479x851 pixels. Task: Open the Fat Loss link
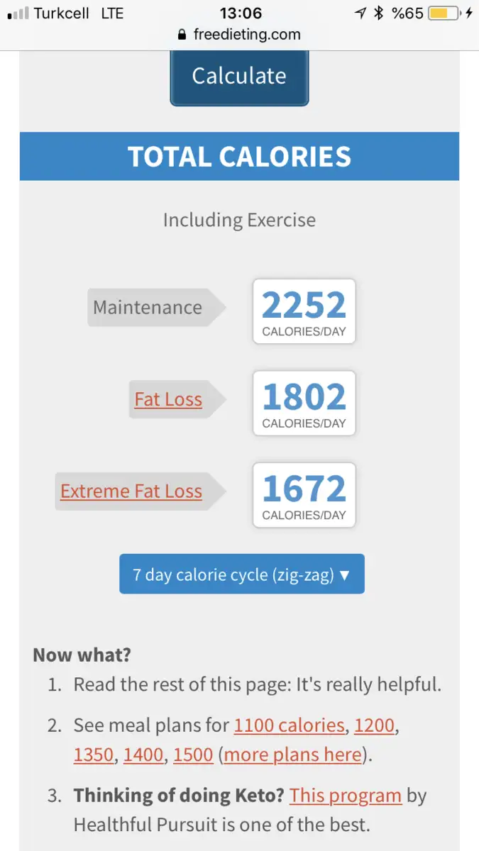click(x=168, y=399)
